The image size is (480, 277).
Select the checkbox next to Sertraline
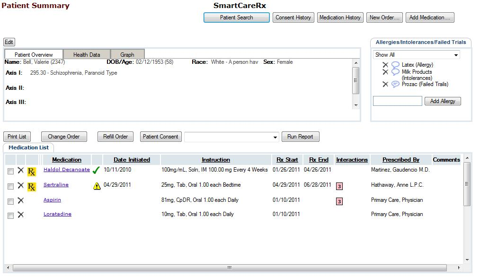(x=11, y=186)
